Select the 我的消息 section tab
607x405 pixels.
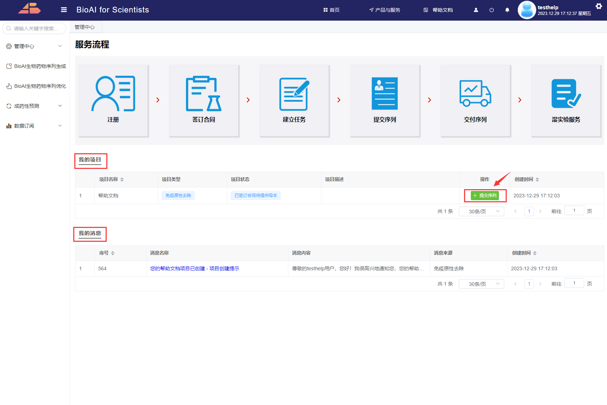click(90, 234)
